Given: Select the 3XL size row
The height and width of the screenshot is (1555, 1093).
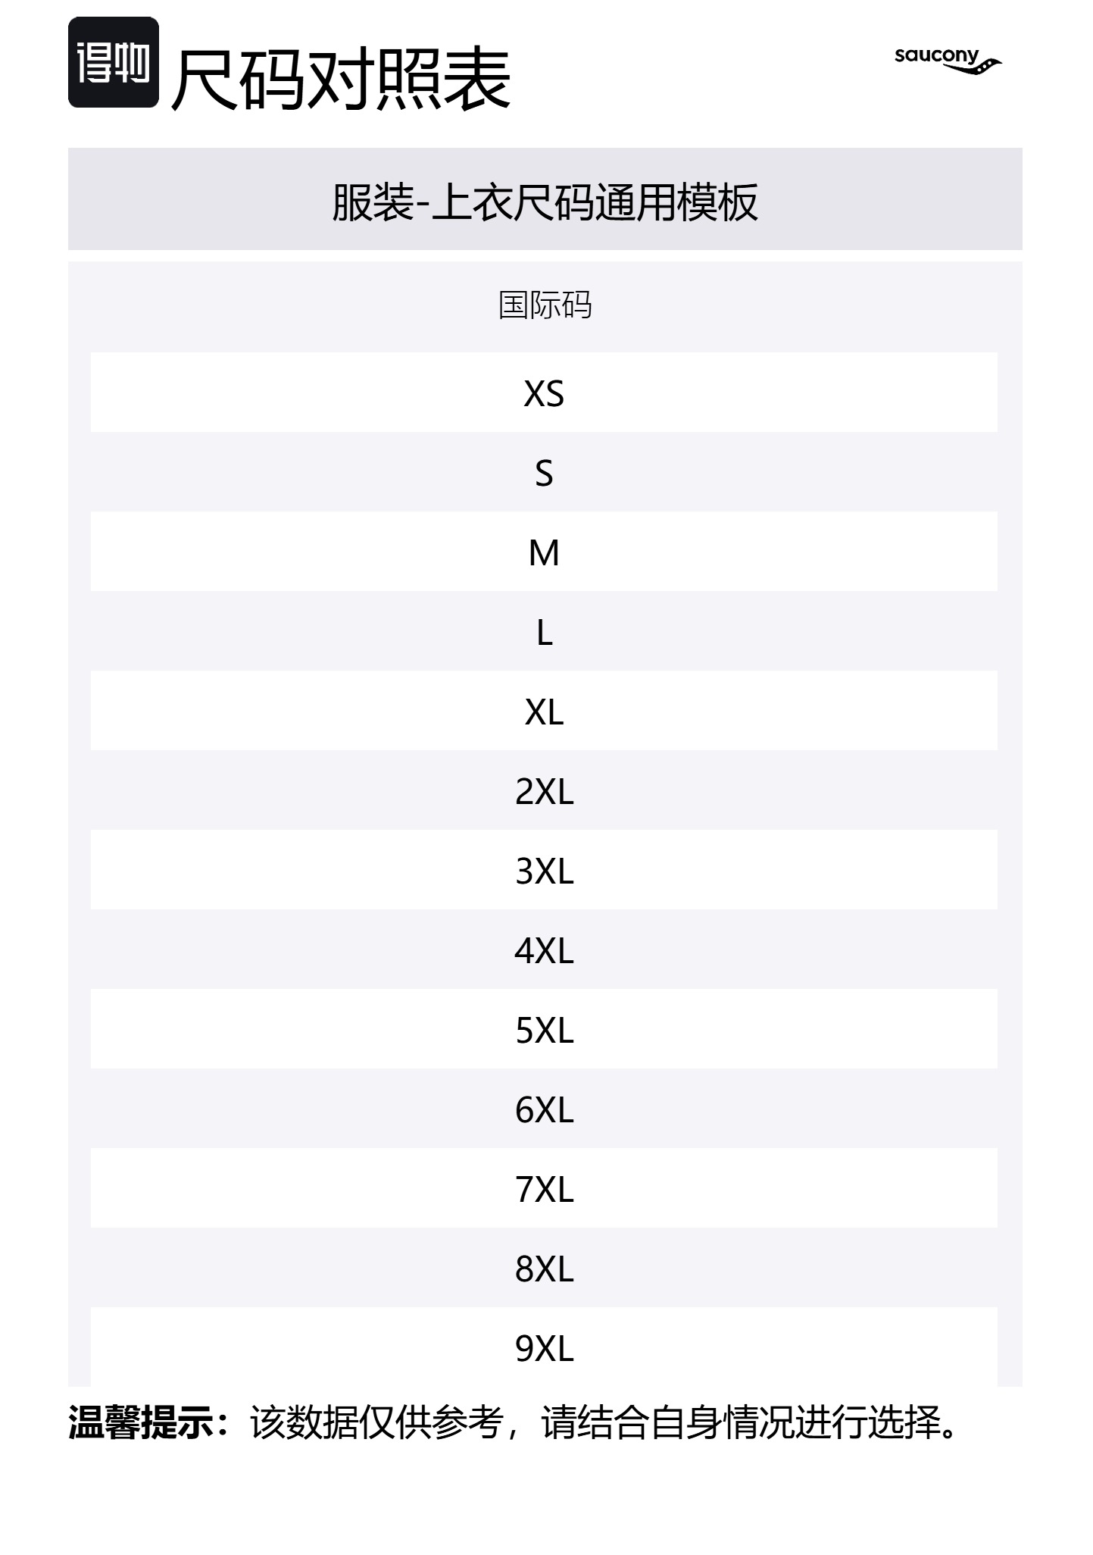Looking at the screenshot, I should (544, 871).
